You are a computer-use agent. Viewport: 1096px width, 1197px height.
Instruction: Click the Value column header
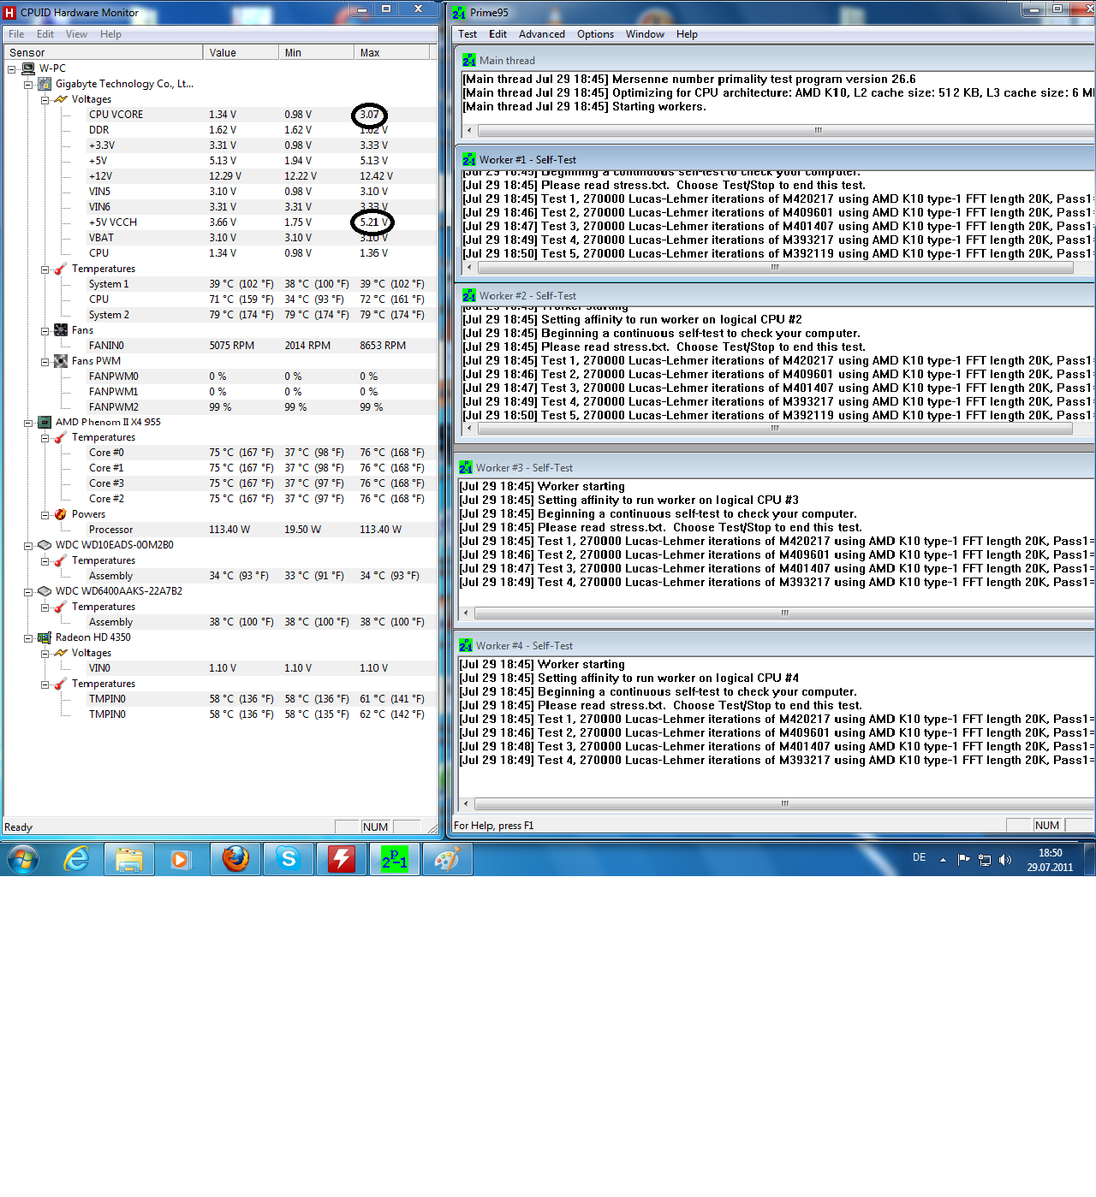pos(241,52)
